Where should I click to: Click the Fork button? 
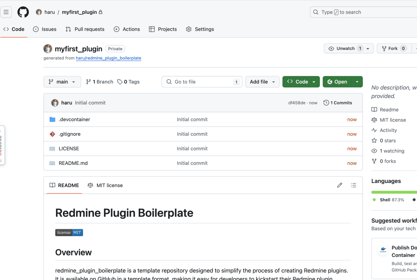(394, 49)
